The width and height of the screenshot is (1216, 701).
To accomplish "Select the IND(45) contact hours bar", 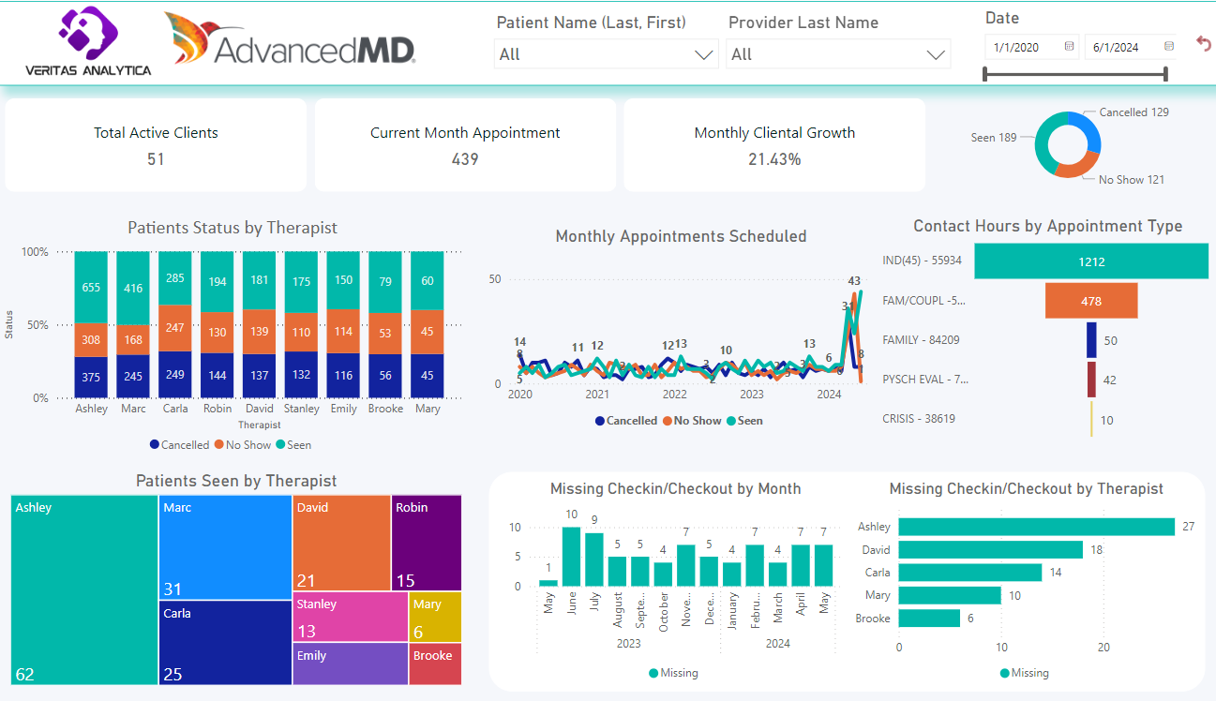I will click(x=1090, y=261).
